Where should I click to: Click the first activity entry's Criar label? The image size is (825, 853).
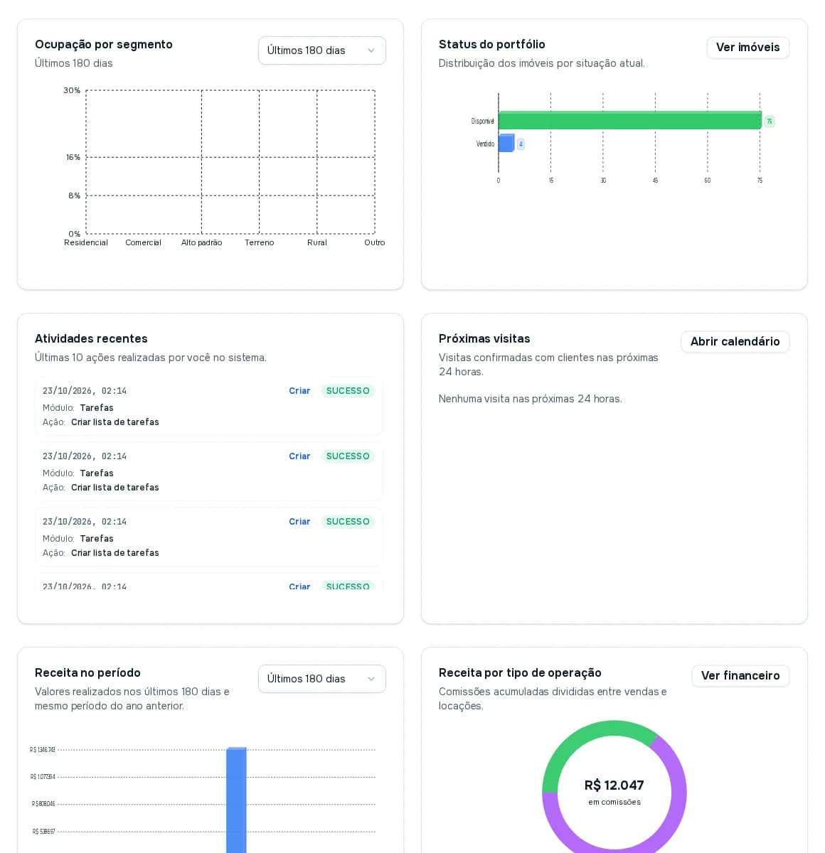pos(299,391)
